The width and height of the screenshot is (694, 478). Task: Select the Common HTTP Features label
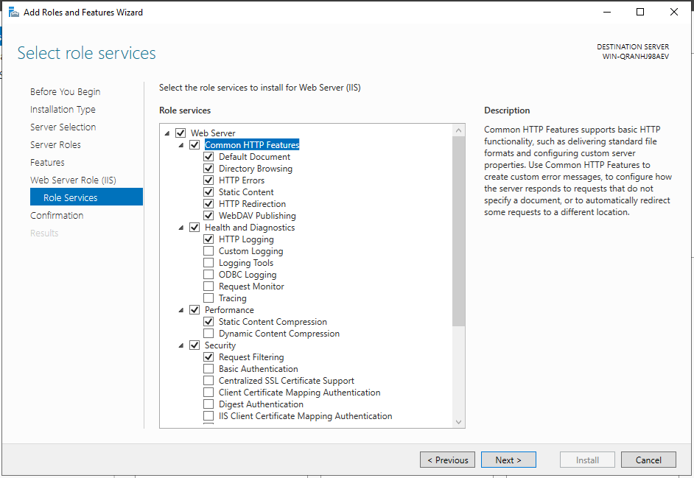[x=252, y=145]
